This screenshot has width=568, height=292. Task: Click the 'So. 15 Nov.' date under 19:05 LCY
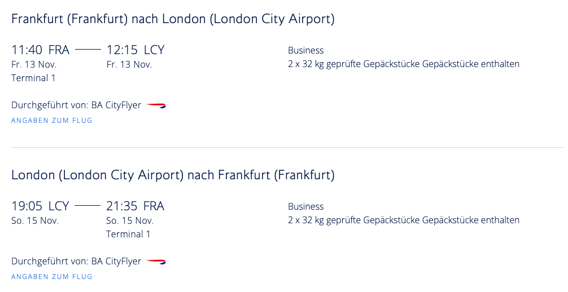point(35,220)
